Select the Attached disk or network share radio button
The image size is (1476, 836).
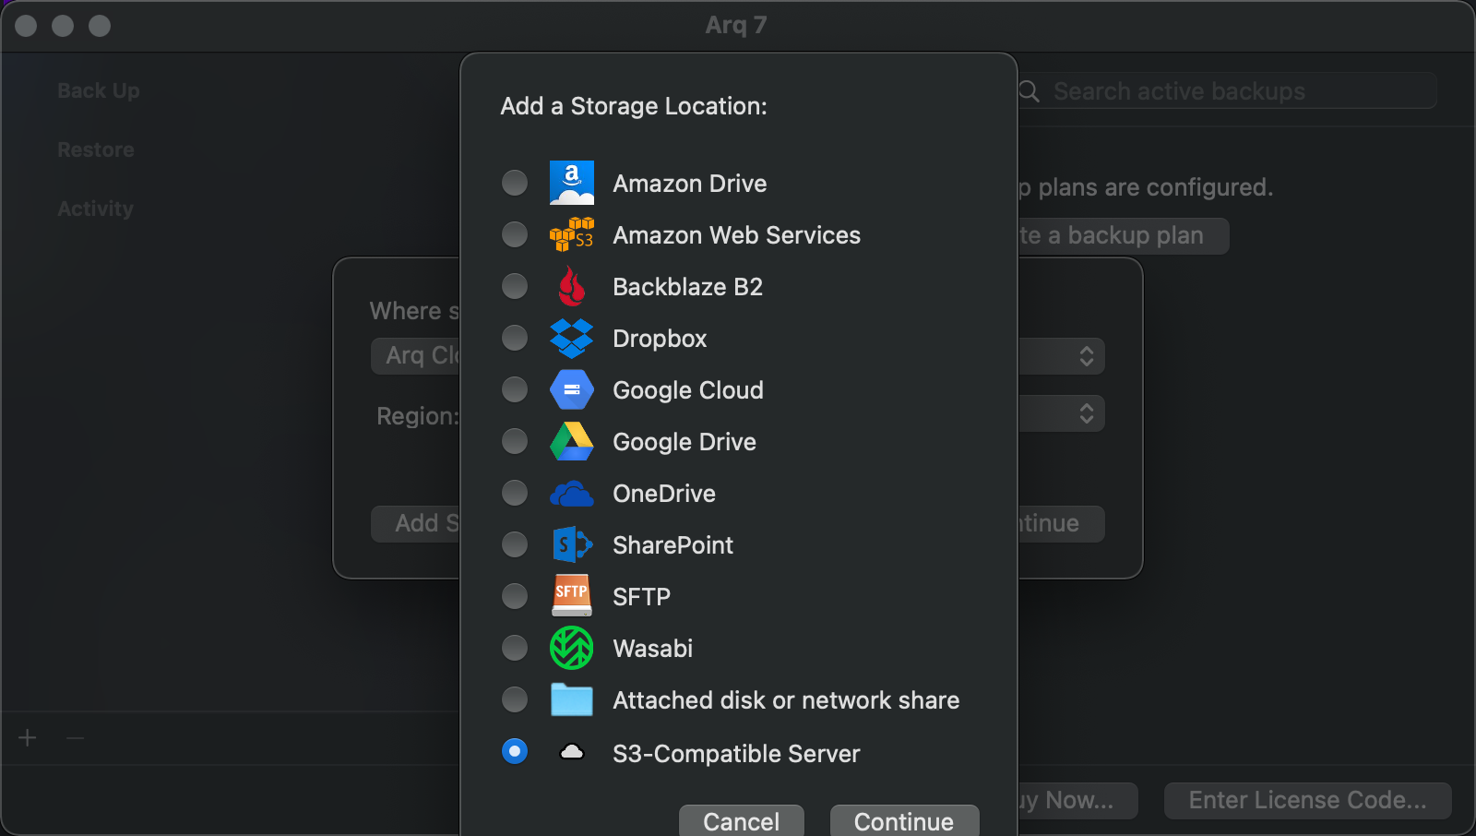(515, 700)
